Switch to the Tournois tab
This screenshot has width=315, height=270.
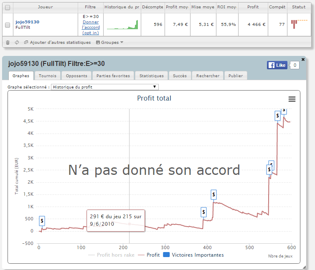[47, 76]
